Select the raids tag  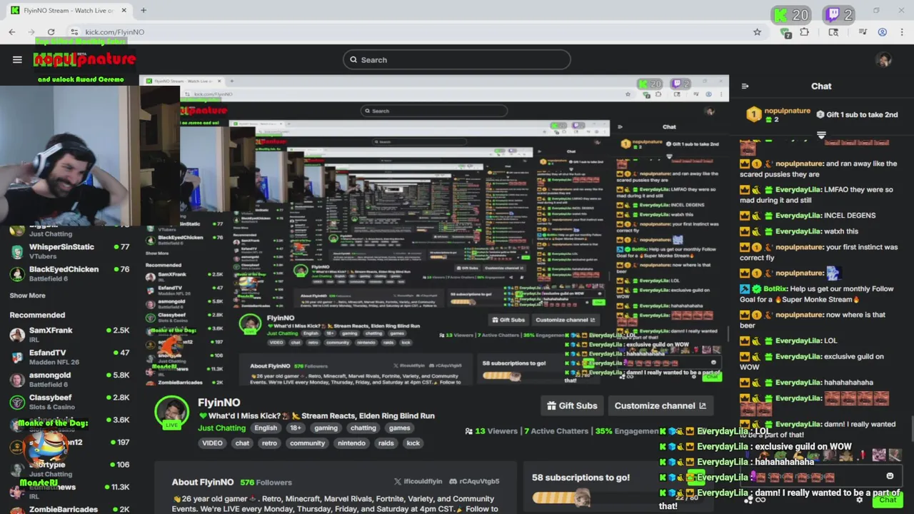point(386,443)
